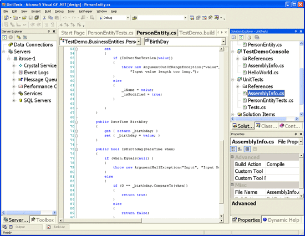Click the Find combo input field

click(x=161, y=18)
